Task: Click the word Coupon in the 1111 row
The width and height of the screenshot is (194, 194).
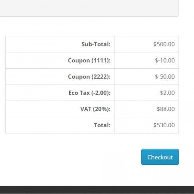Action: coord(79,61)
